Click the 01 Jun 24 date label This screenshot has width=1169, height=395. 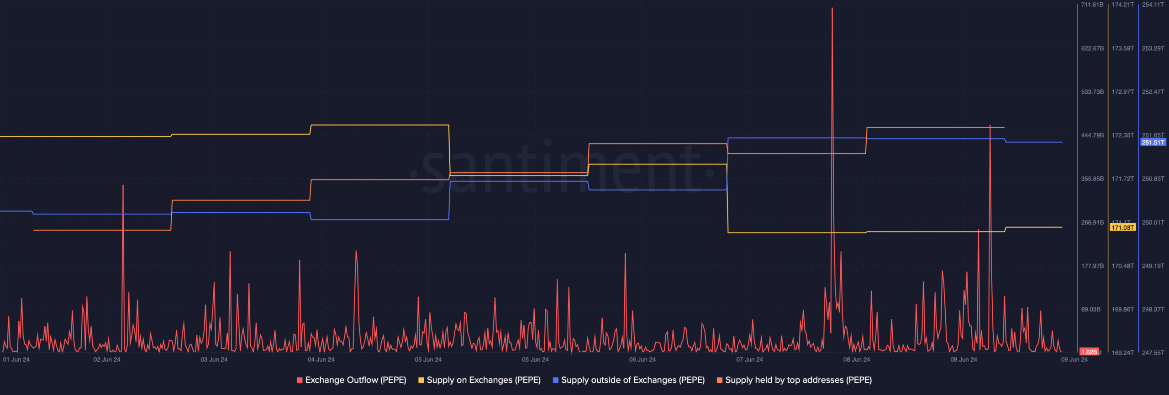click(16, 360)
